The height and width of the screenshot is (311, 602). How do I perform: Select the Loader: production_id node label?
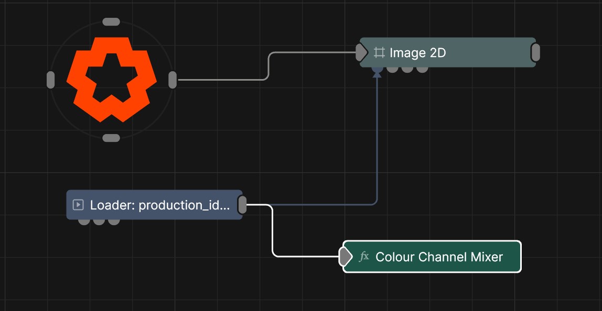click(159, 205)
